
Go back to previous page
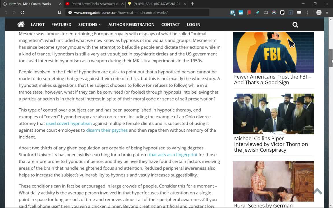(x=6, y=12)
